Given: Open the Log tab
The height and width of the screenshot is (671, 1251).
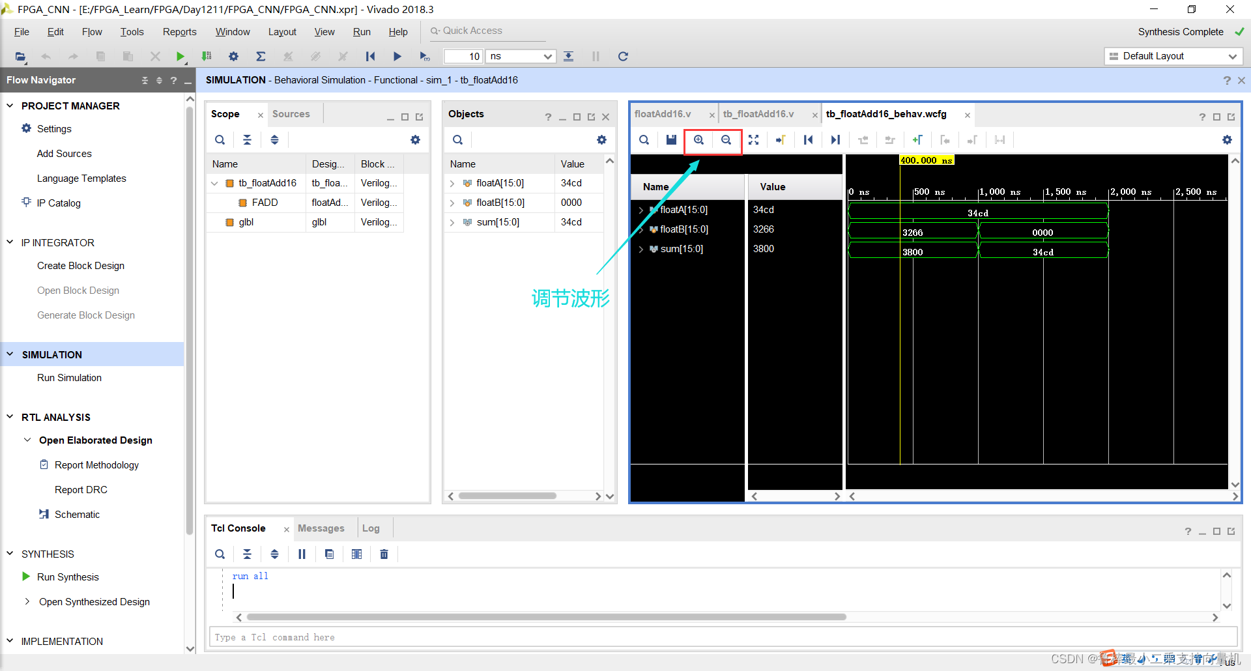Looking at the screenshot, I should tap(371, 528).
